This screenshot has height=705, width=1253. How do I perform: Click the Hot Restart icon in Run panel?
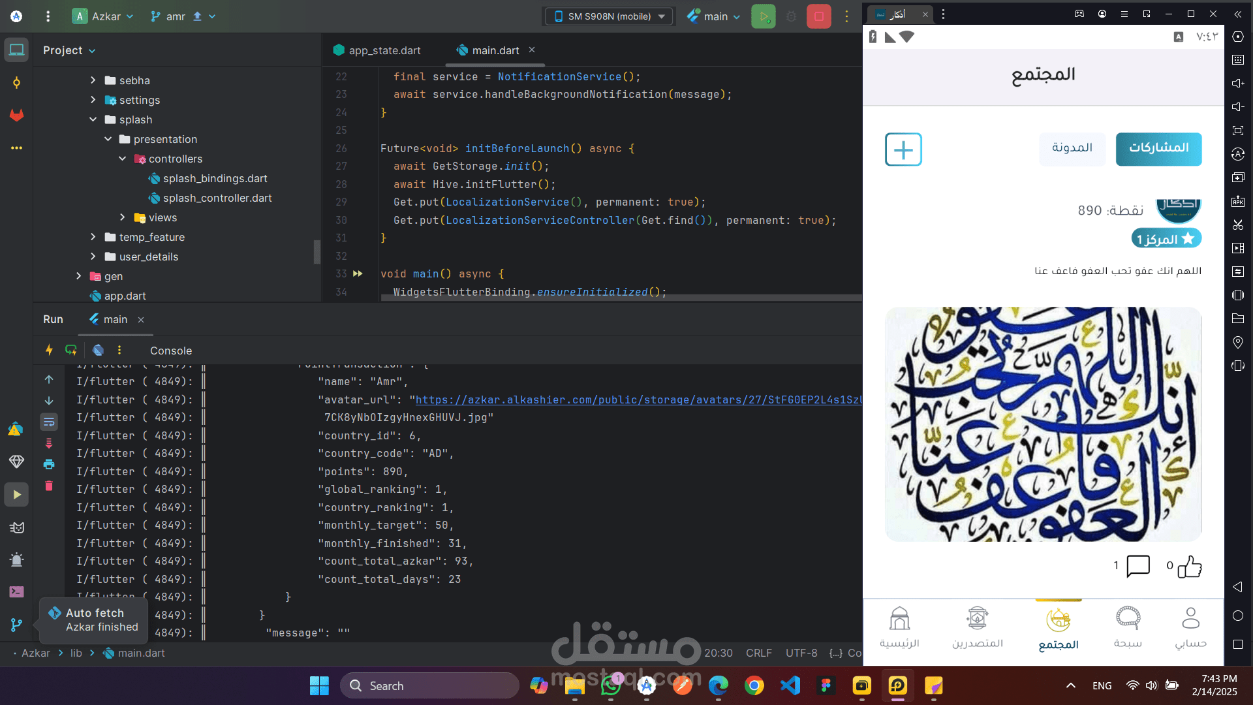tap(71, 350)
